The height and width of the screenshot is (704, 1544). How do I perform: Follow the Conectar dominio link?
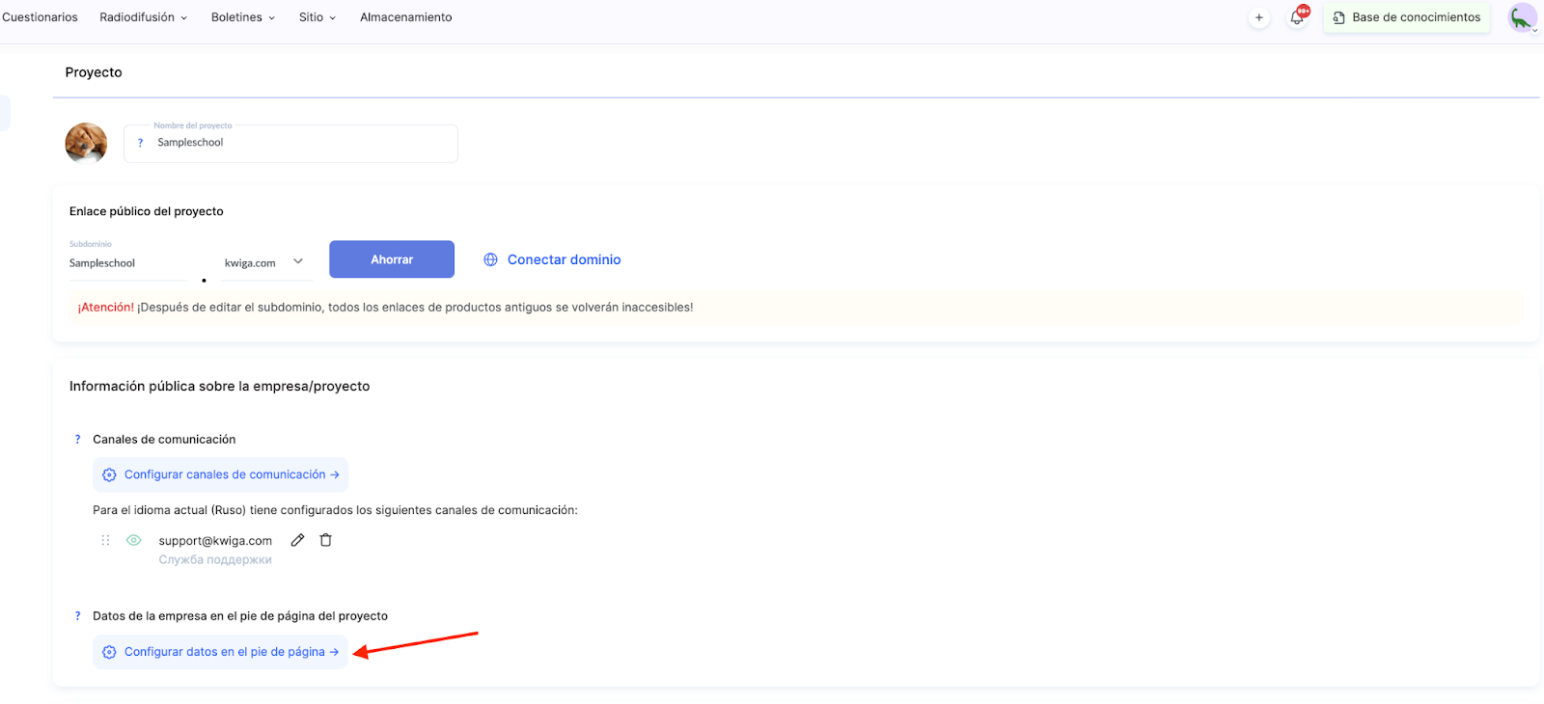click(552, 259)
